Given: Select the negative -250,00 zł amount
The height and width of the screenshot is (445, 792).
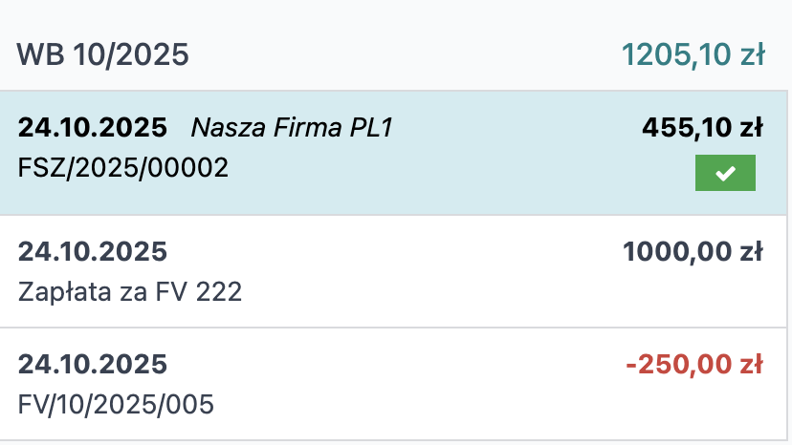Looking at the screenshot, I should coord(693,364).
